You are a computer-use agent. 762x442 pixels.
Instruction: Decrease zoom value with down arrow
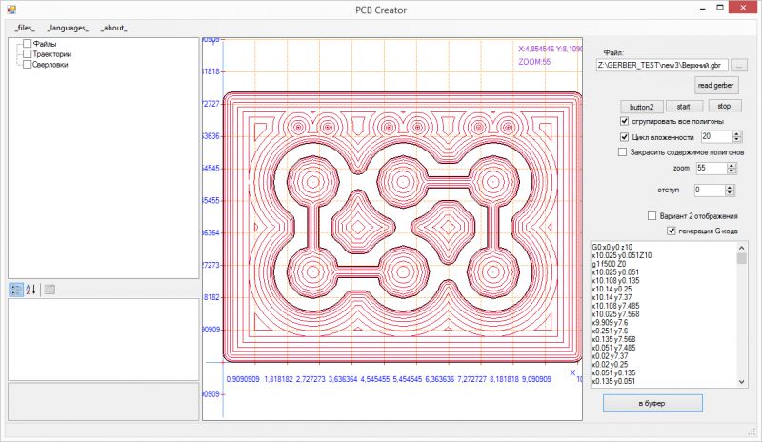[x=732, y=171]
